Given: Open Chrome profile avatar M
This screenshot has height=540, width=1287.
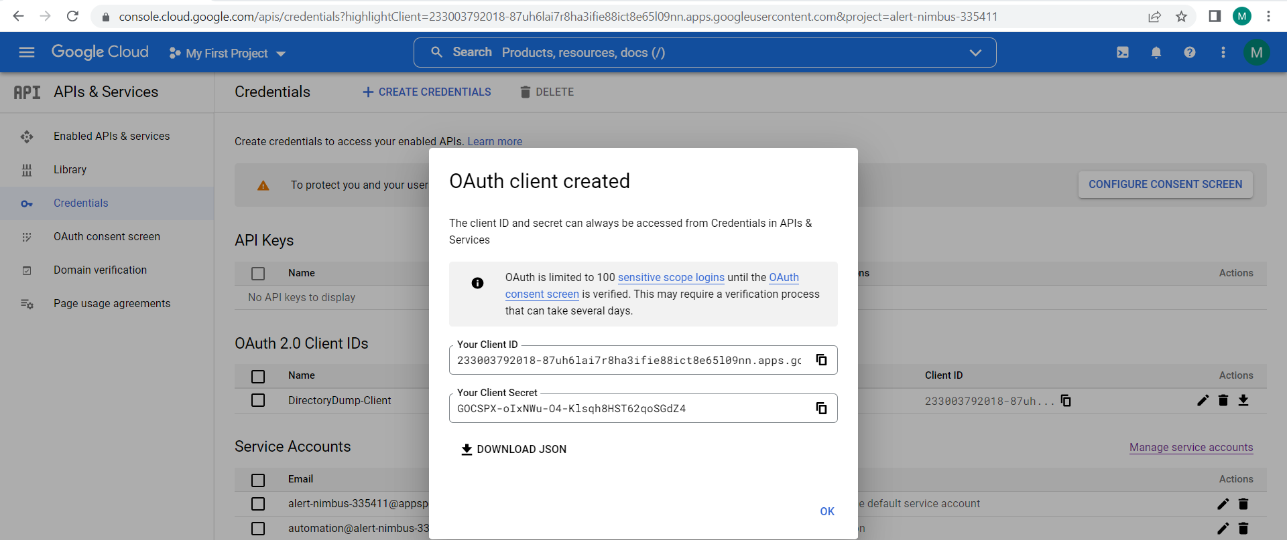Looking at the screenshot, I should (x=1242, y=16).
